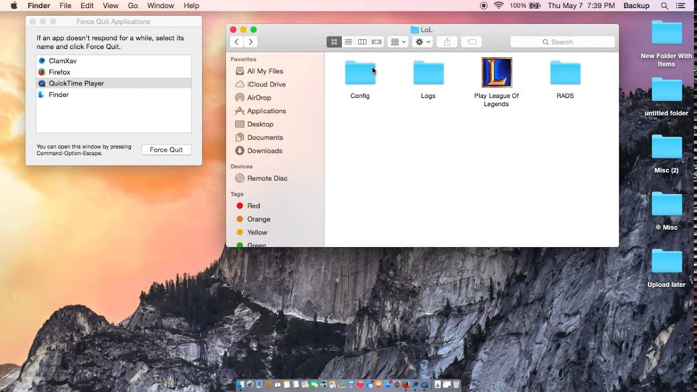Open the Backup user menu

[637, 5]
